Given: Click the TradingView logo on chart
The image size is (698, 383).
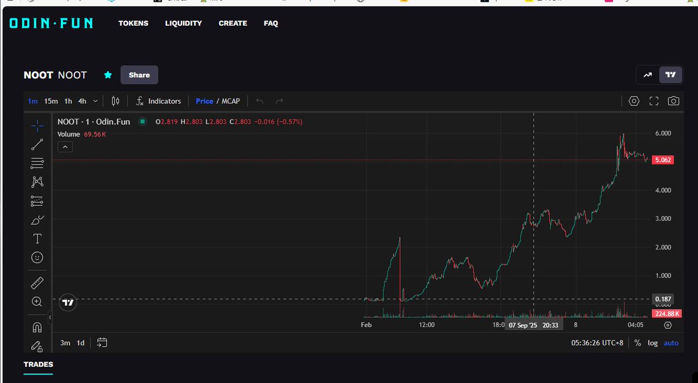Looking at the screenshot, I should [68, 303].
